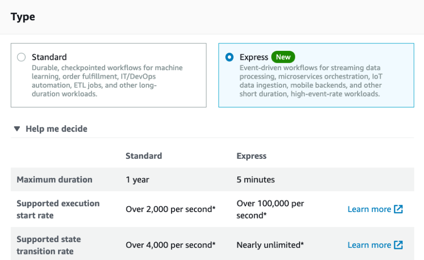
Task: Click the 5 minutes duration value
Action: pos(256,179)
